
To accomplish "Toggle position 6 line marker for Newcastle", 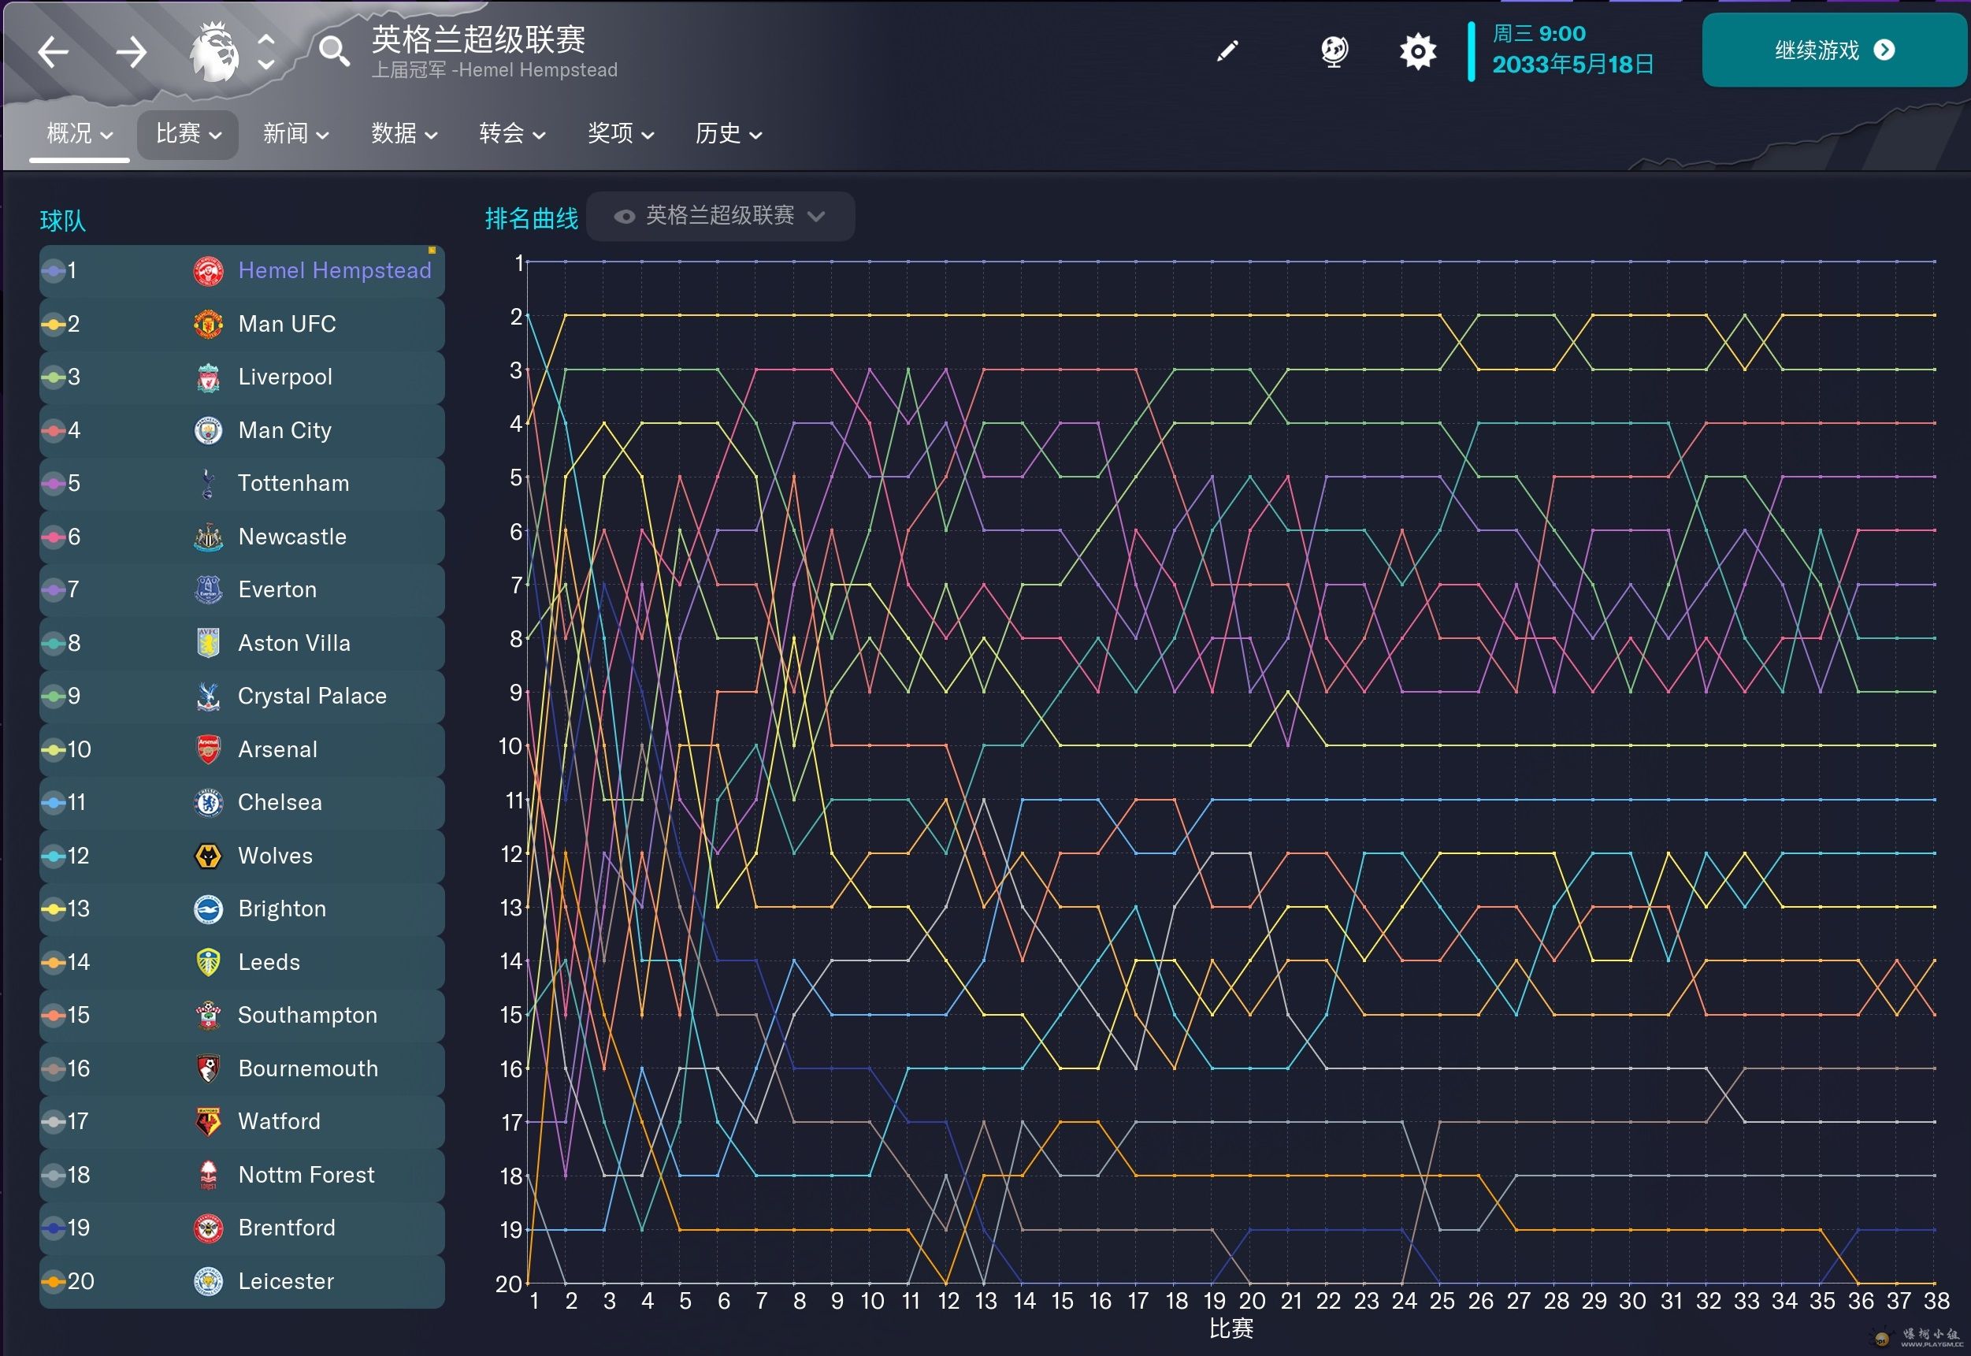I will pos(54,537).
